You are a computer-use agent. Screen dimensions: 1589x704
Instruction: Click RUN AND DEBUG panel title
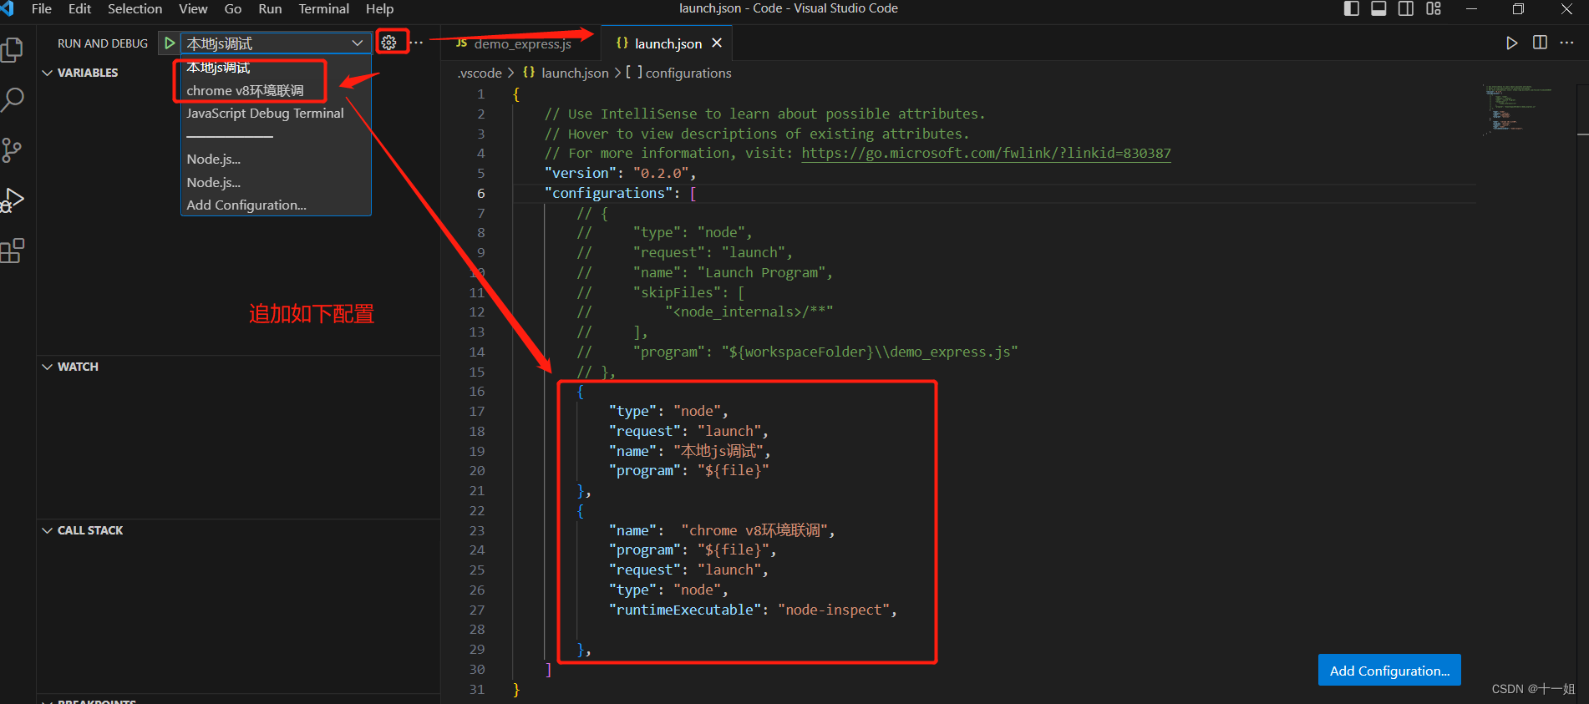(x=103, y=43)
